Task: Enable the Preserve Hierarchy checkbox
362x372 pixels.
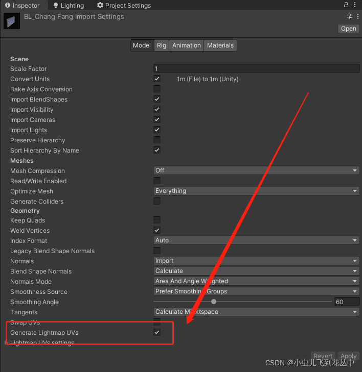Action: (x=157, y=140)
